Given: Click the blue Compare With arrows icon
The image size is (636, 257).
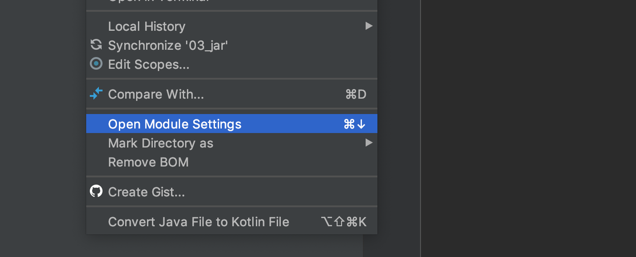Looking at the screenshot, I should pyautogui.click(x=96, y=94).
